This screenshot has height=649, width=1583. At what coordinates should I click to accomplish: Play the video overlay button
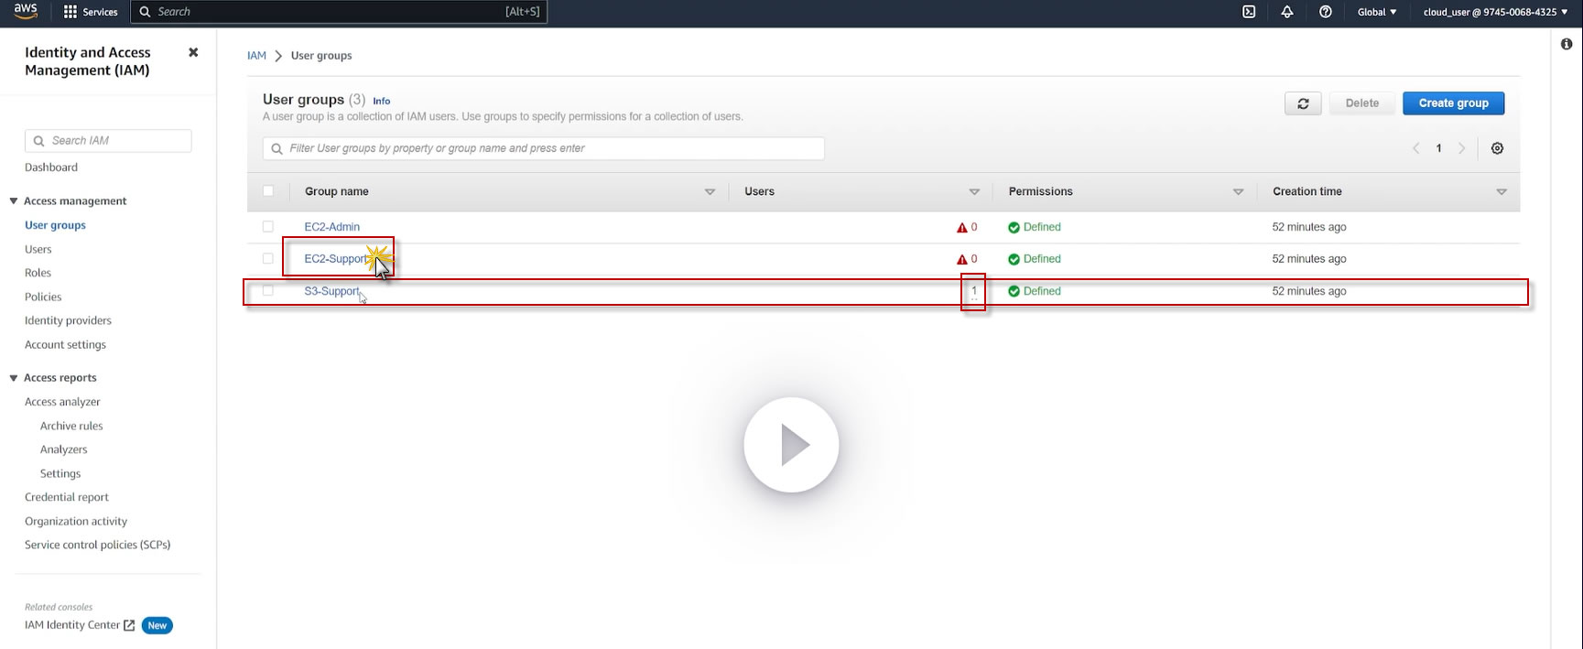coord(791,445)
